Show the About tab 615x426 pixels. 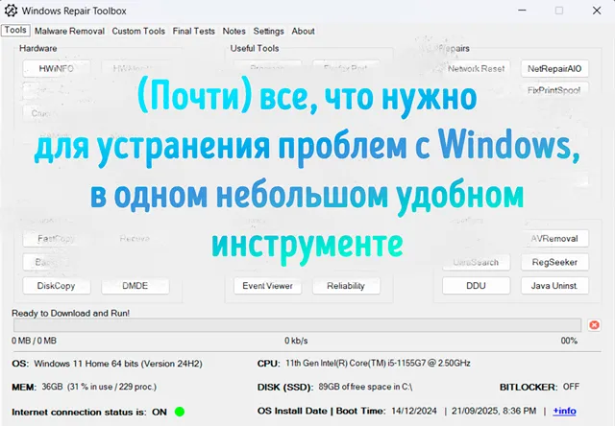point(303,31)
